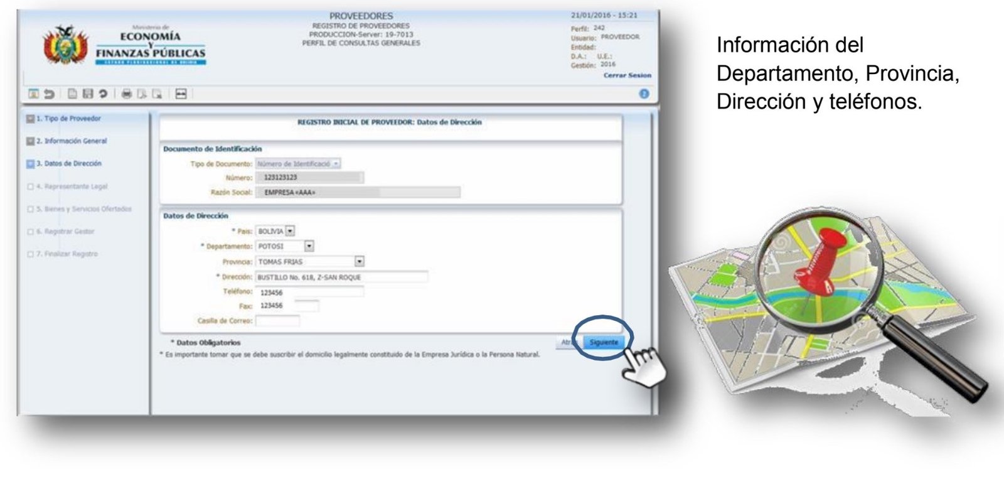Click the back arrow toolbar icon
Image resolution: width=1004 pixels, height=479 pixels.
(x=49, y=94)
